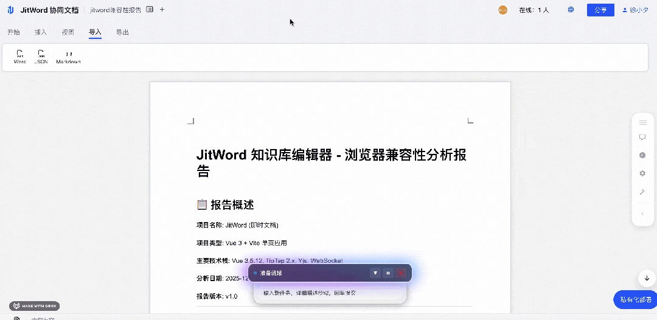Open the history clock icon in right sidebar
The width and height of the screenshot is (657, 320).
(x=642, y=155)
